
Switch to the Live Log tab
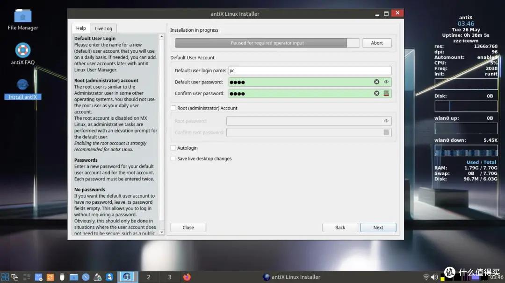click(103, 28)
